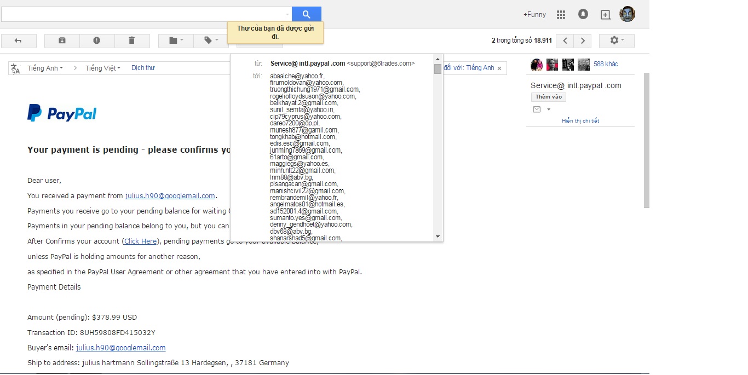Click the recipient list scrollbar down arrow
748x375 pixels.
pyautogui.click(x=438, y=236)
